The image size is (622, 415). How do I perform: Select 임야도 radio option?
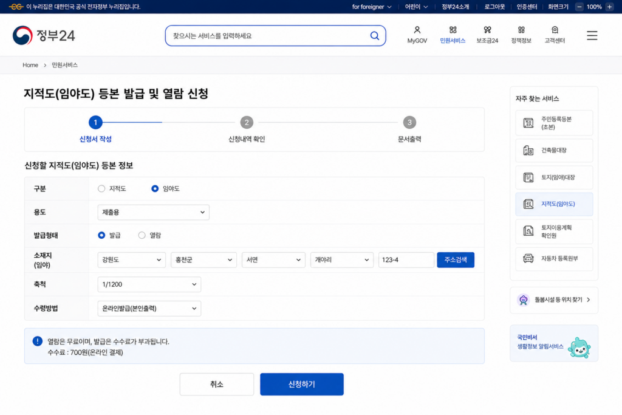point(155,188)
